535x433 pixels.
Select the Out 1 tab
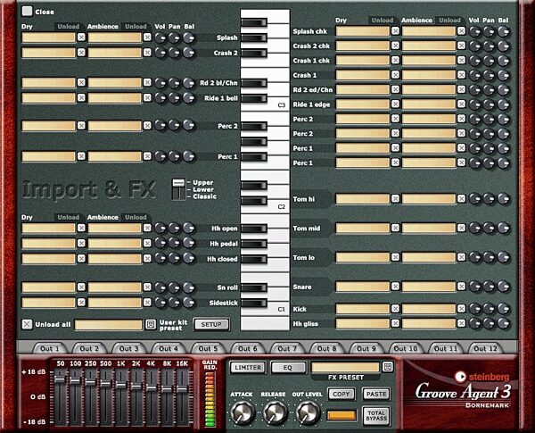50,348
